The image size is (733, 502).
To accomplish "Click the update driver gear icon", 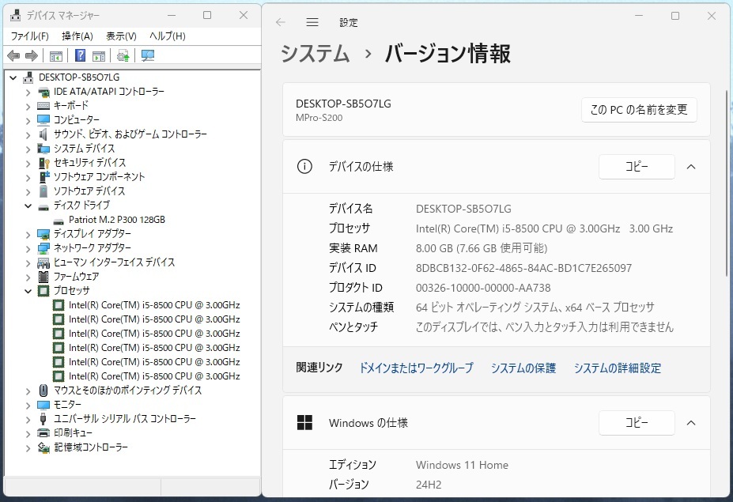I will 123,56.
